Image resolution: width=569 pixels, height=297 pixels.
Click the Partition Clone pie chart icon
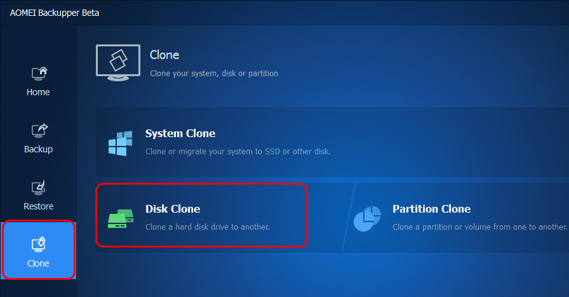[x=367, y=219]
